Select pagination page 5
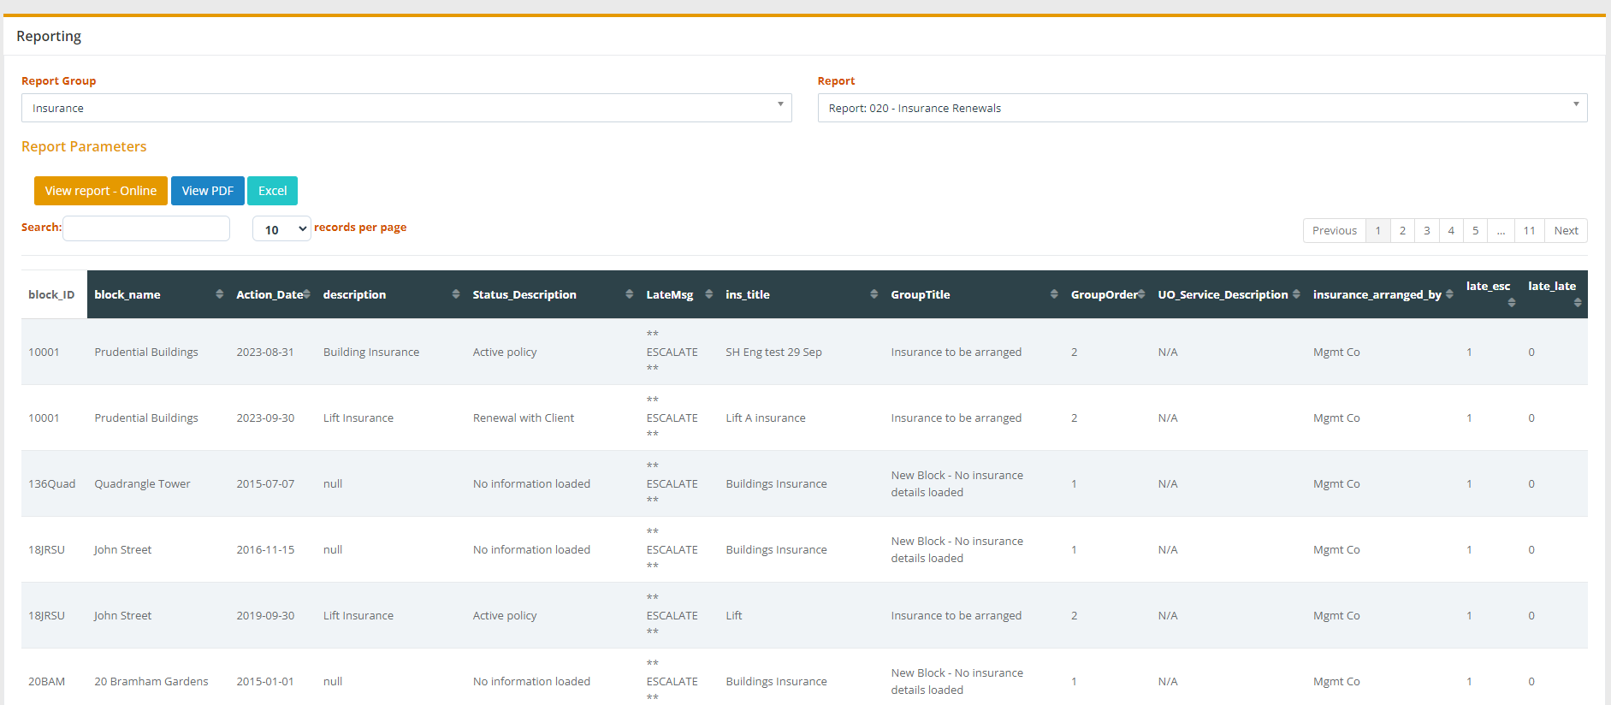 (1475, 231)
